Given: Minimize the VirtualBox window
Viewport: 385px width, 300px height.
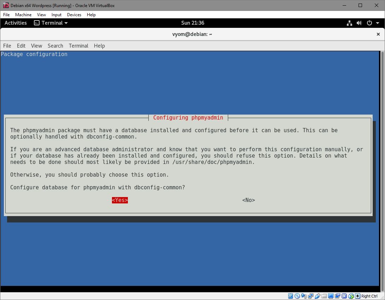Looking at the screenshot, I should point(344,5).
